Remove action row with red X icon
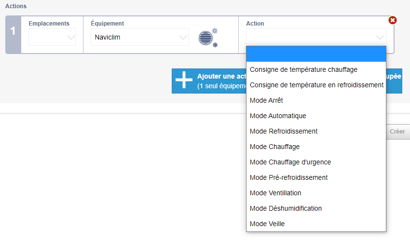The height and width of the screenshot is (243, 410). [392, 20]
